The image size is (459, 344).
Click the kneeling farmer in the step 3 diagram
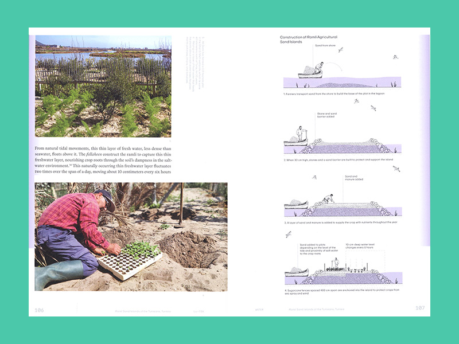click(328, 199)
